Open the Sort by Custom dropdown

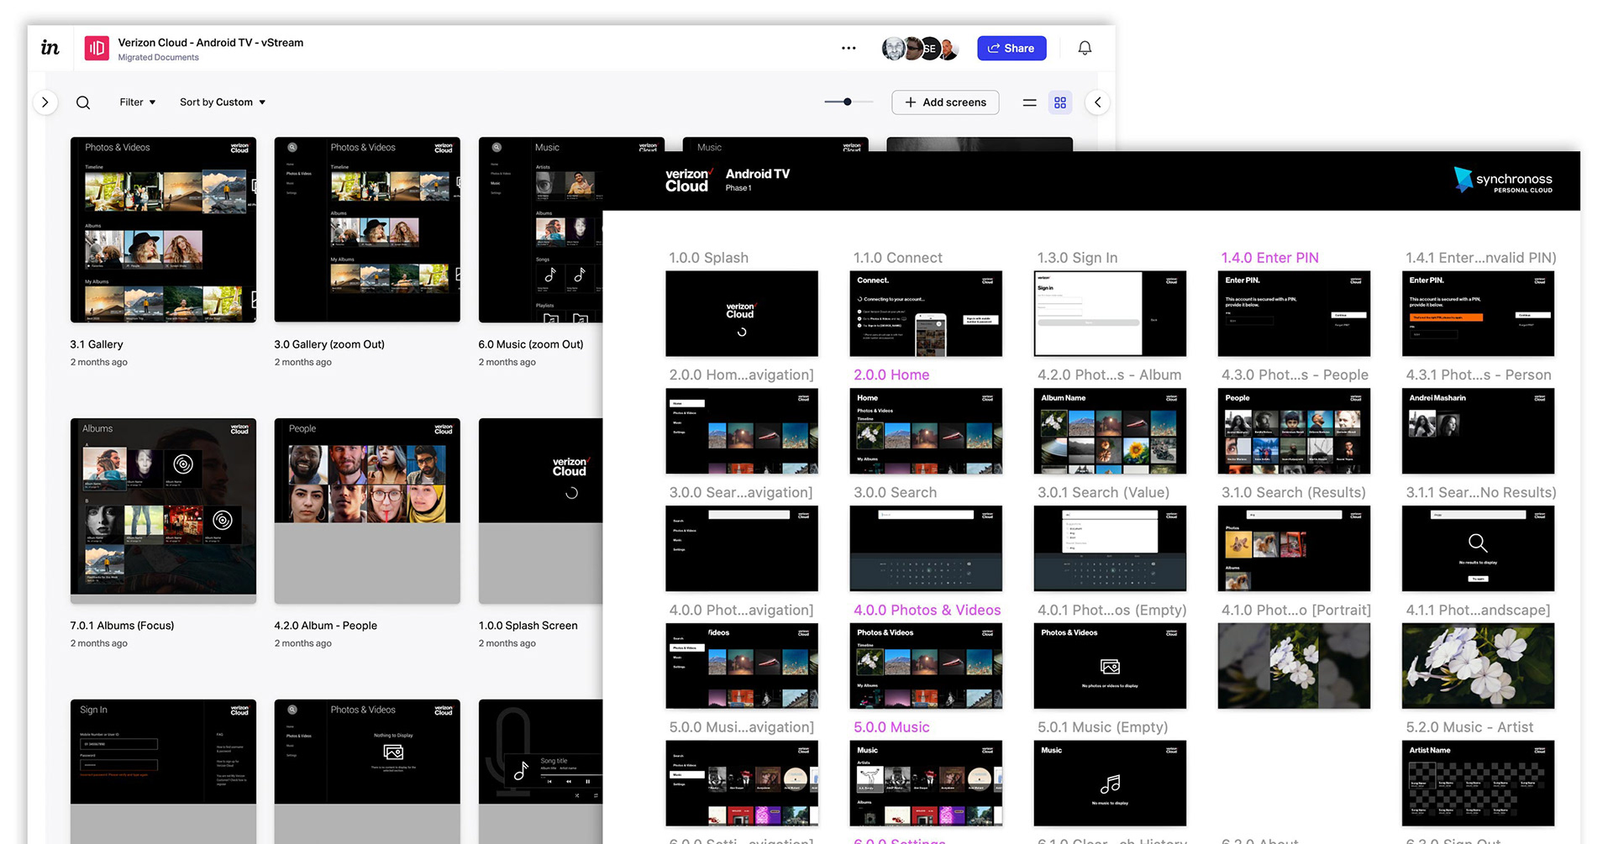[x=223, y=102]
